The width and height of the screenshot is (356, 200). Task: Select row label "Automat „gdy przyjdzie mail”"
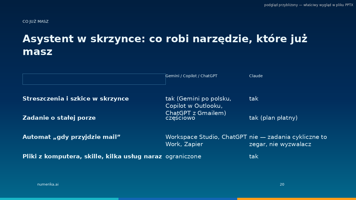click(71, 137)
